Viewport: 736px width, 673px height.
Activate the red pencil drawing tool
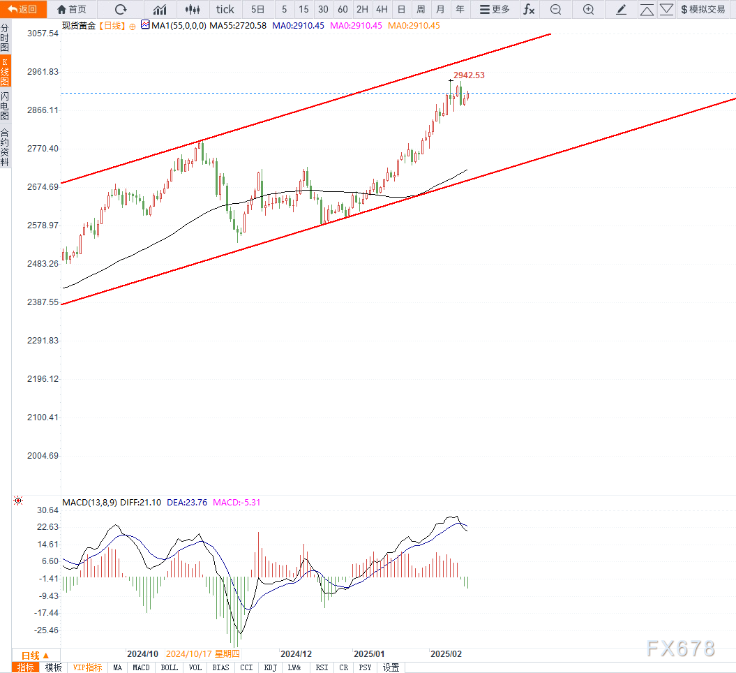pos(622,9)
